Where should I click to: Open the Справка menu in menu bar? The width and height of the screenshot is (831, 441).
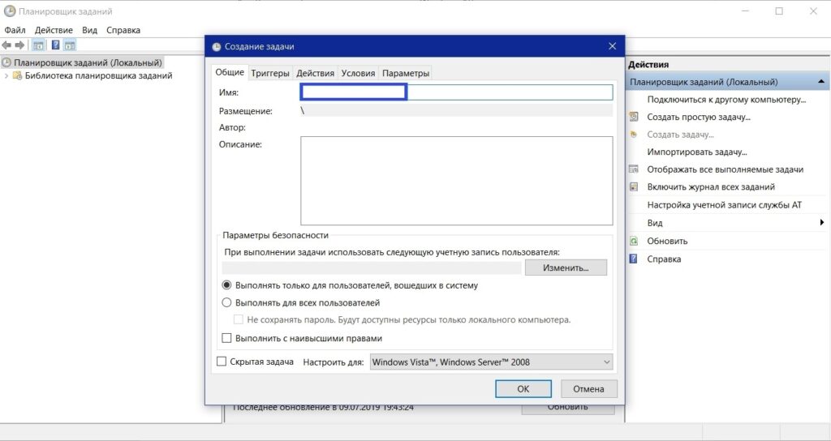[123, 30]
